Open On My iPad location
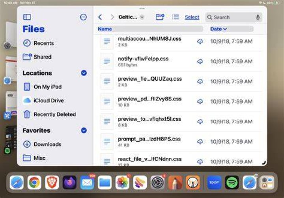This screenshot has width=284, height=198. click(43, 87)
